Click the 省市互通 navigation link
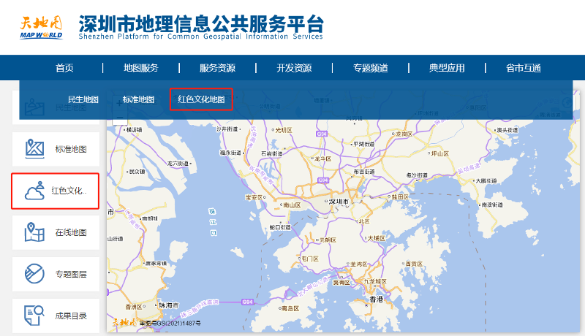 [524, 69]
